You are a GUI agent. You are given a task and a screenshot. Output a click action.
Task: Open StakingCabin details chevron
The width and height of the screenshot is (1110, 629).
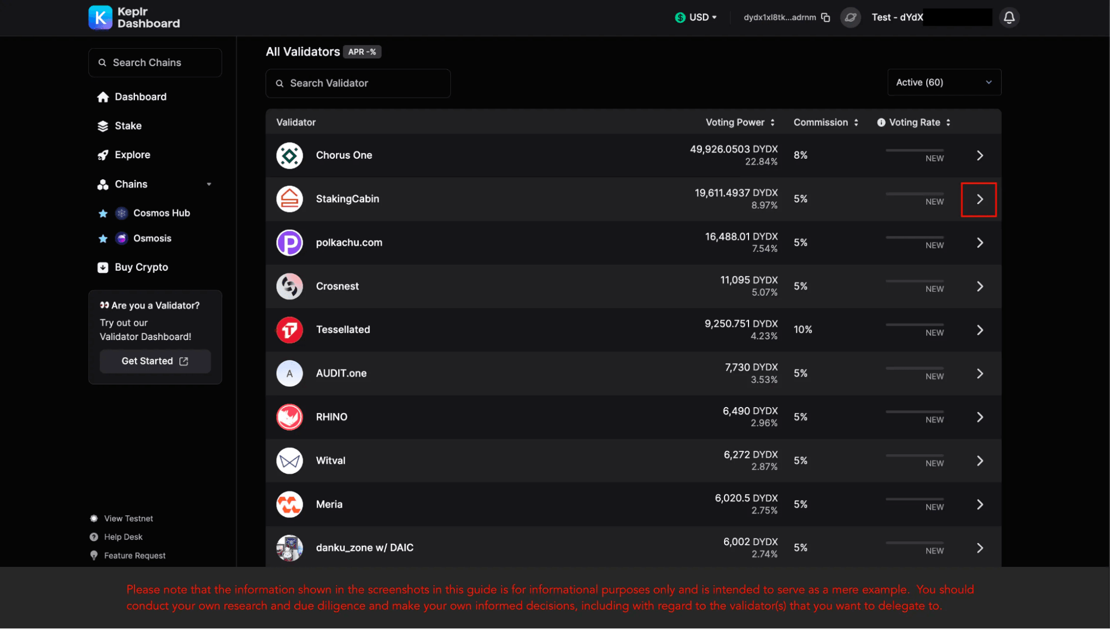979,199
